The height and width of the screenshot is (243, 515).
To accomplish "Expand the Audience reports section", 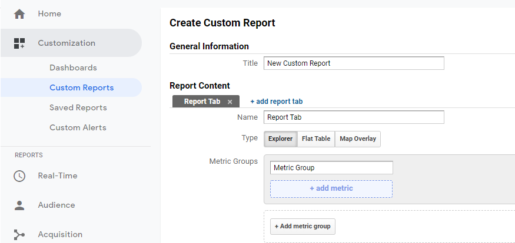I will point(57,205).
